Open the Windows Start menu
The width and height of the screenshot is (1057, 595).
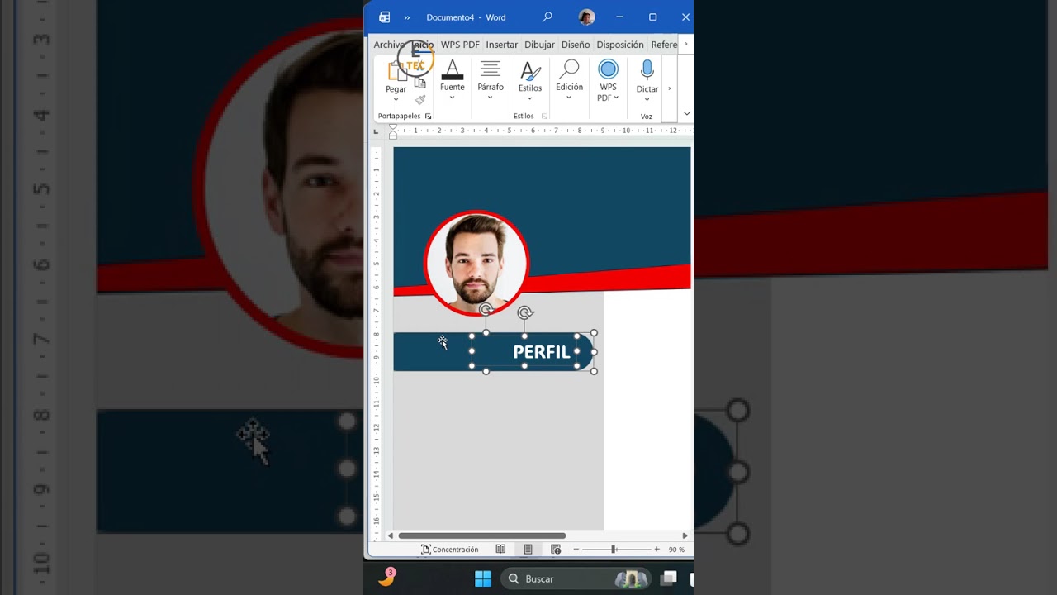(483, 578)
